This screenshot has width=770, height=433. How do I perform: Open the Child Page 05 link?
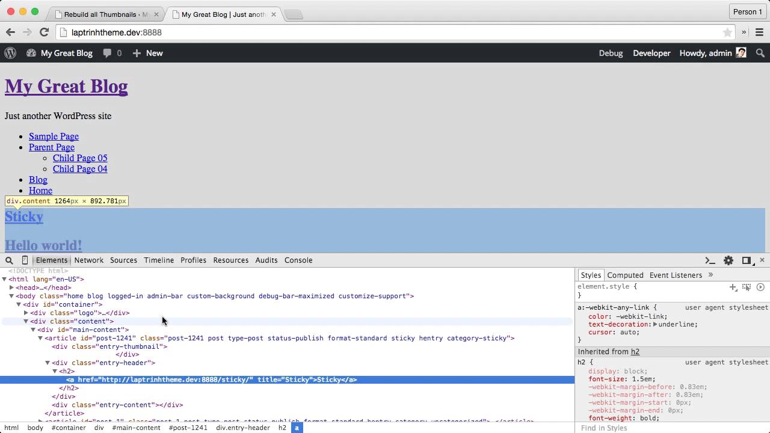[x=80, y=158]
